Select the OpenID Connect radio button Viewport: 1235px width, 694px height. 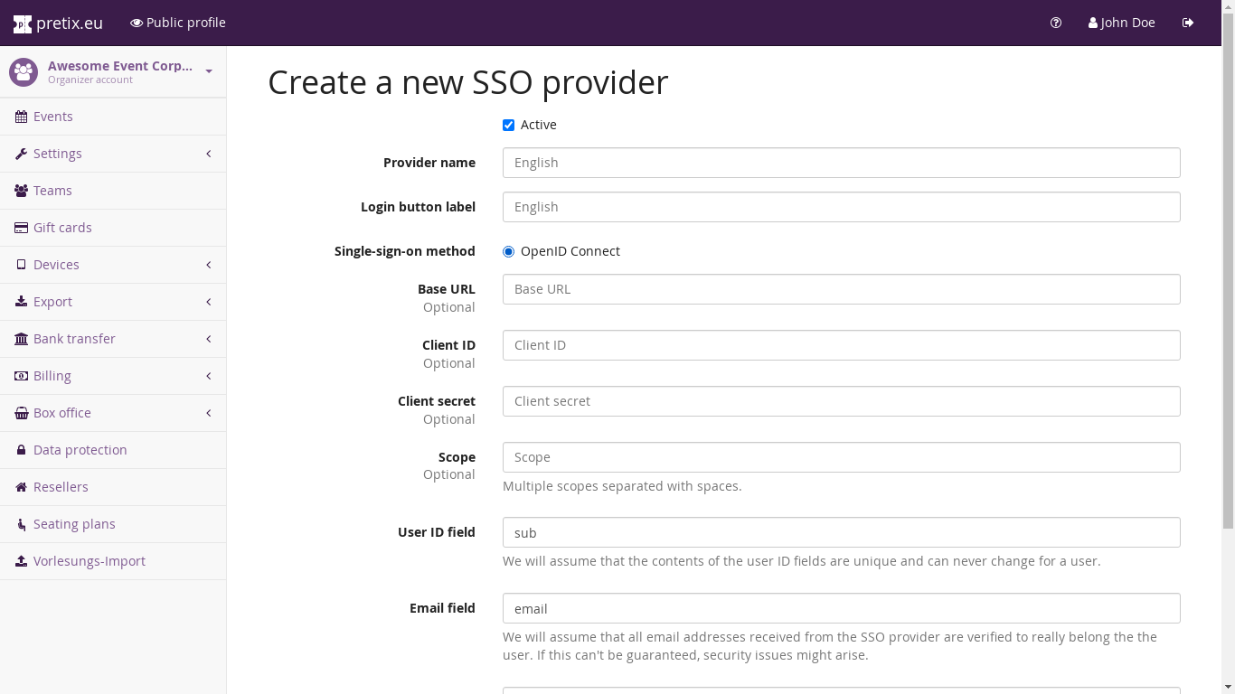pos(508,251)
